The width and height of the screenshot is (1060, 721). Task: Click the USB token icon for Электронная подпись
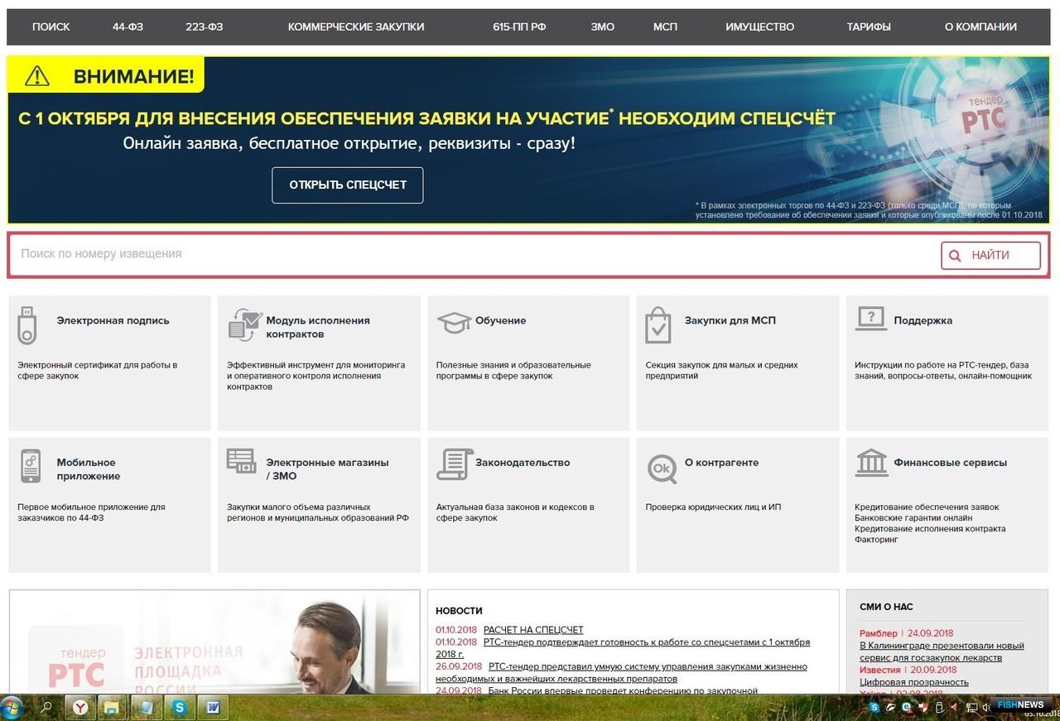pos(27,325)
